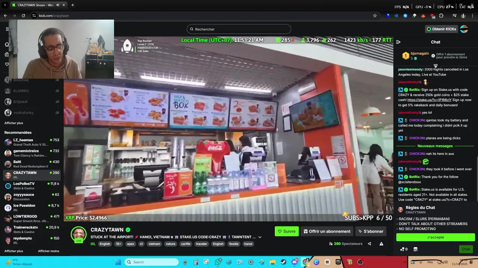Open the channel points icon below chat

pos(404,249)
